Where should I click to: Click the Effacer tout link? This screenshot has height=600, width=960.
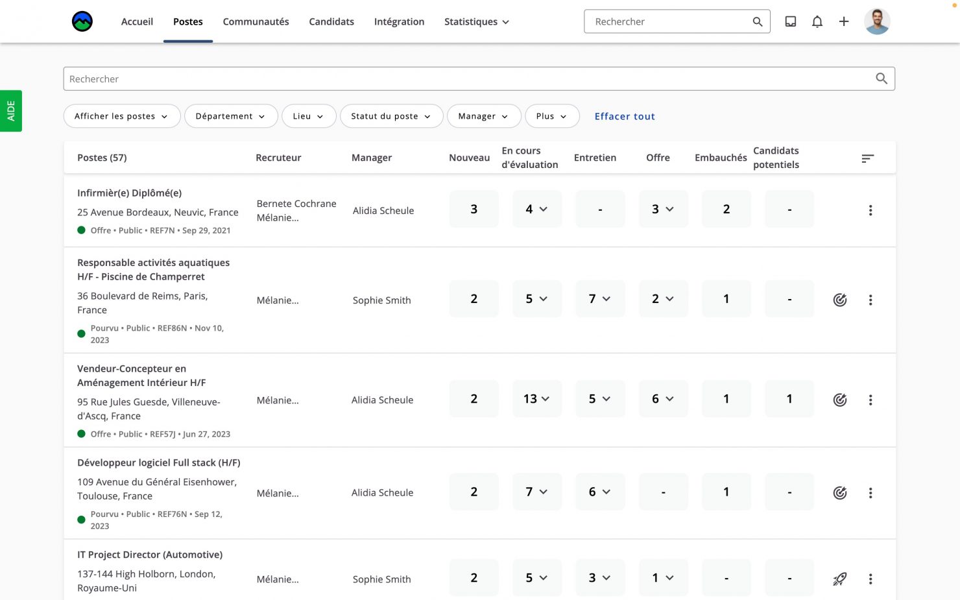(x=624, y=116)
